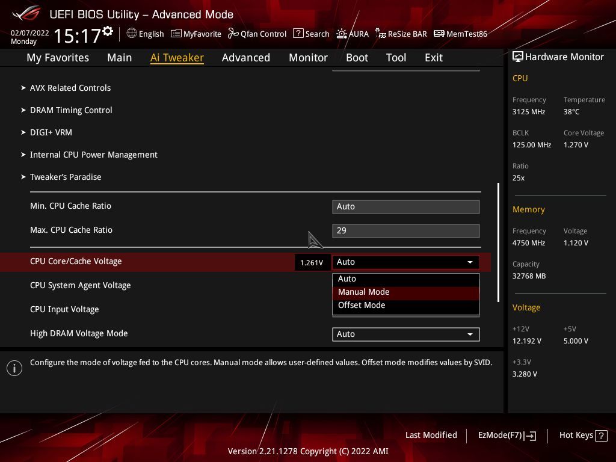Screen dimensions: 616x462
Task: Switch to the Boot tab
Action: point(357,58)
